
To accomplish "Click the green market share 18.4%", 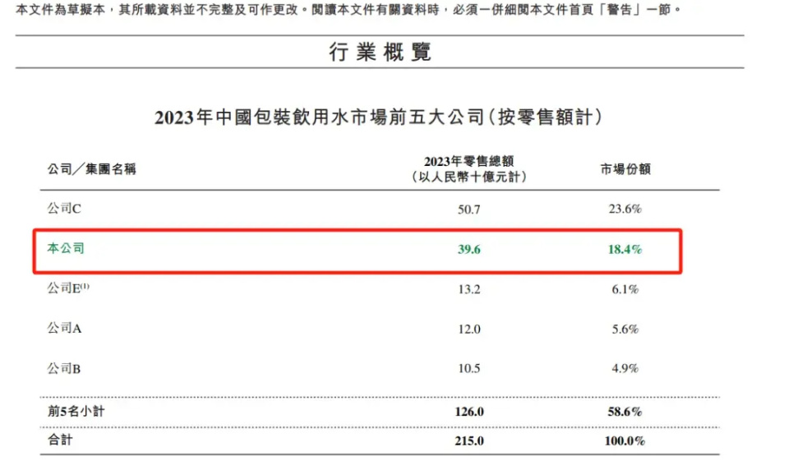I will coord(625,249).
